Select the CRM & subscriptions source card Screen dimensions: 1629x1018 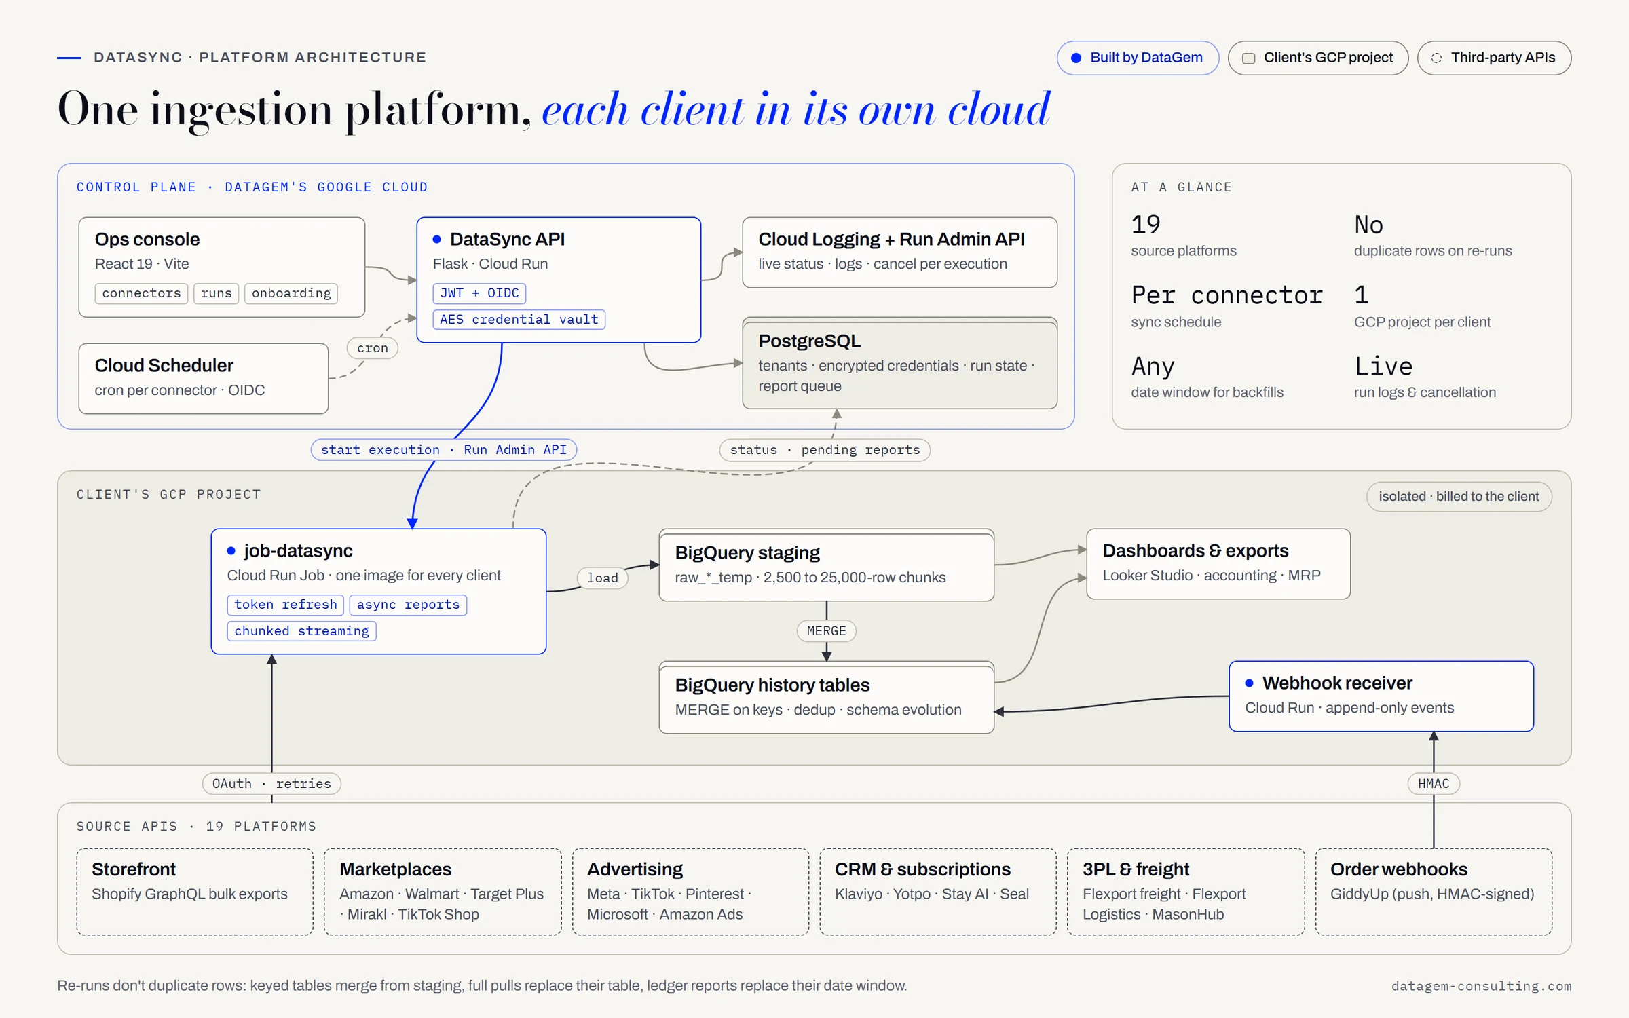click(938, 892)
